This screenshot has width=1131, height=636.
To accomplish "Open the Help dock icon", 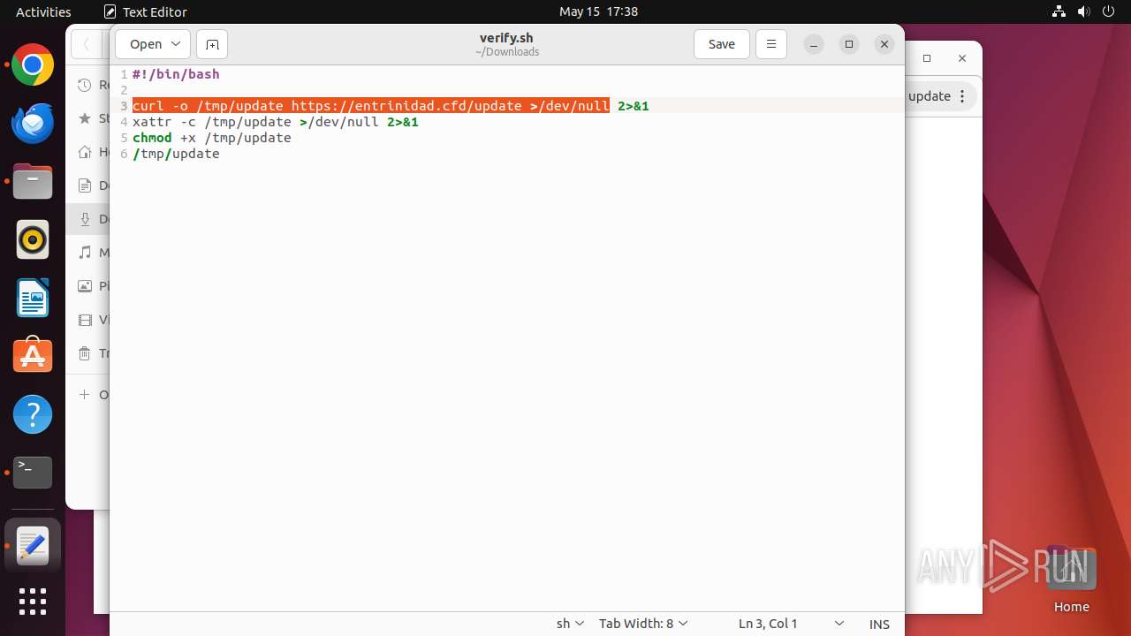I will click(x=33, y=414).
